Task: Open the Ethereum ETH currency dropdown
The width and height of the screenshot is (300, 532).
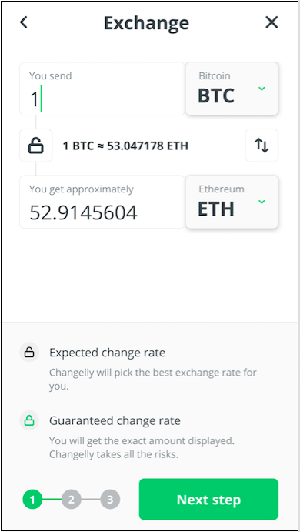Action: pyautogui.click(x=232, y=202)
